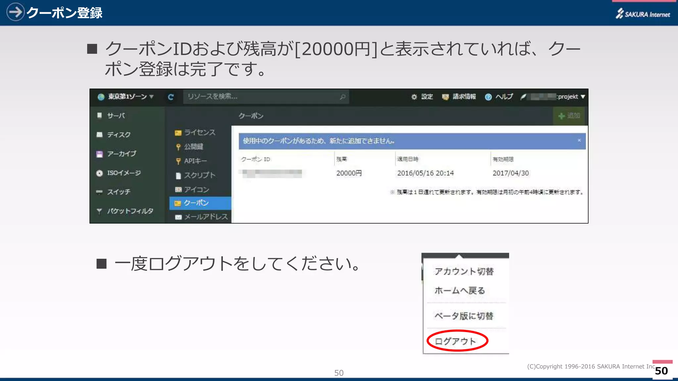Choose ベータ版に切替 in the account menu

(x=463, y=316)
